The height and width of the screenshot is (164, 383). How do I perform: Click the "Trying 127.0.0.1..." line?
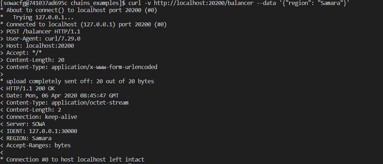pos(43,17)
